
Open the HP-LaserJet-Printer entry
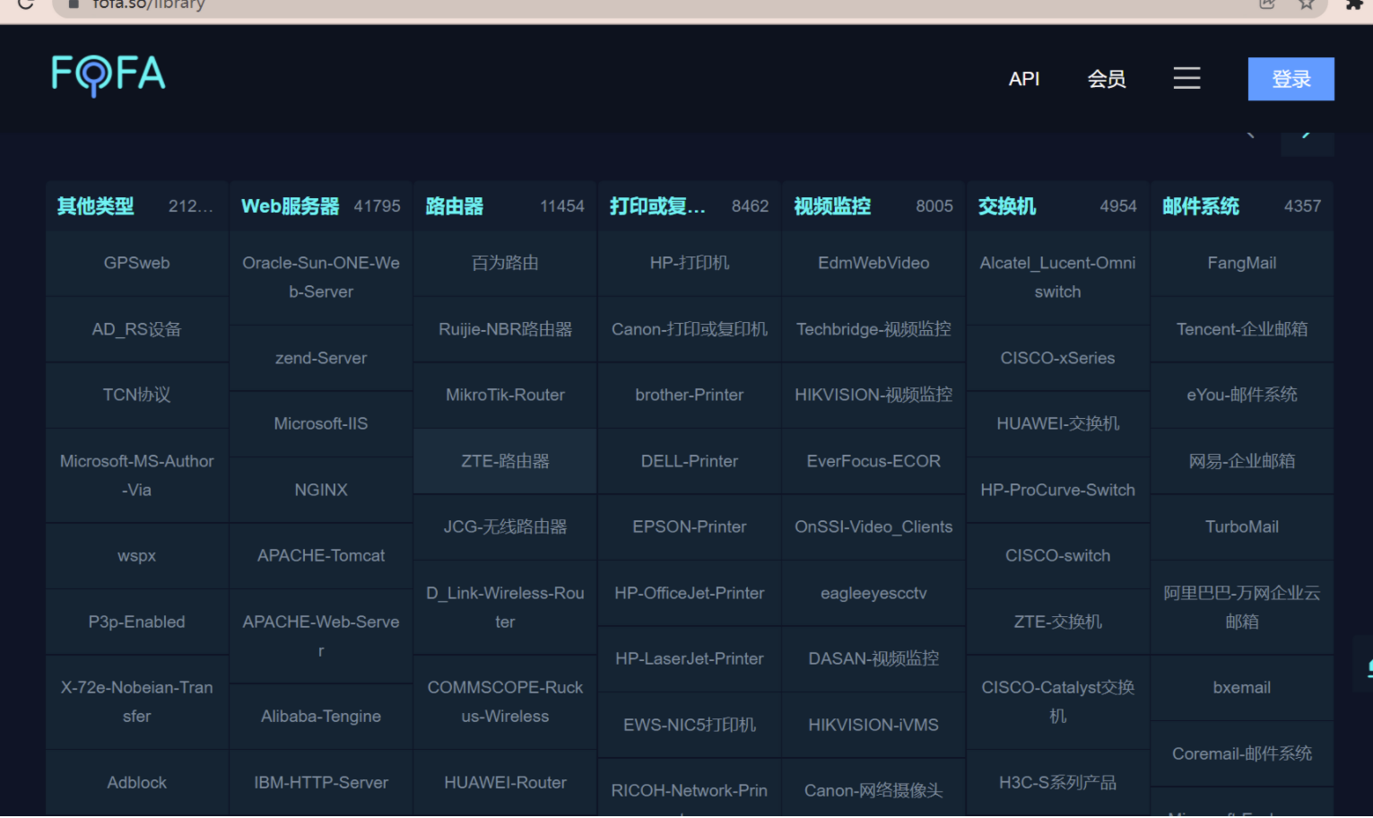[690, 659]
